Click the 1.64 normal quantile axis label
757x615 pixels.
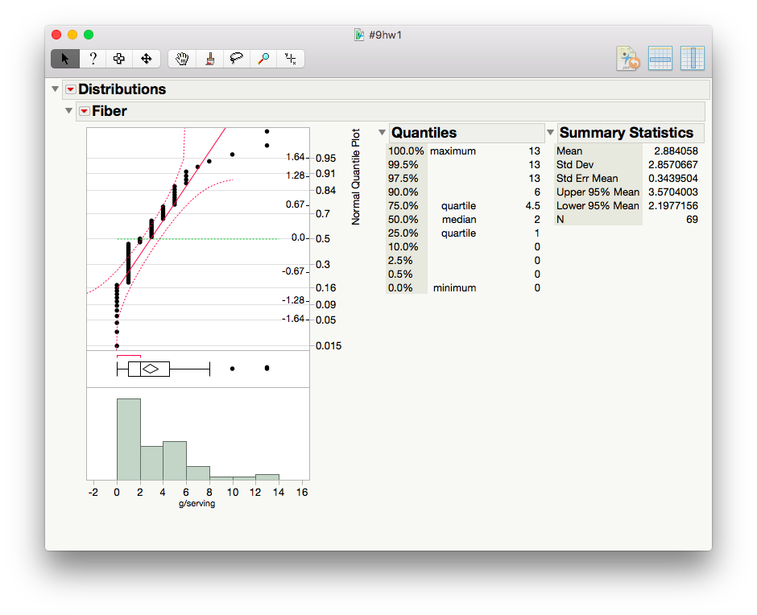point(295,157)
